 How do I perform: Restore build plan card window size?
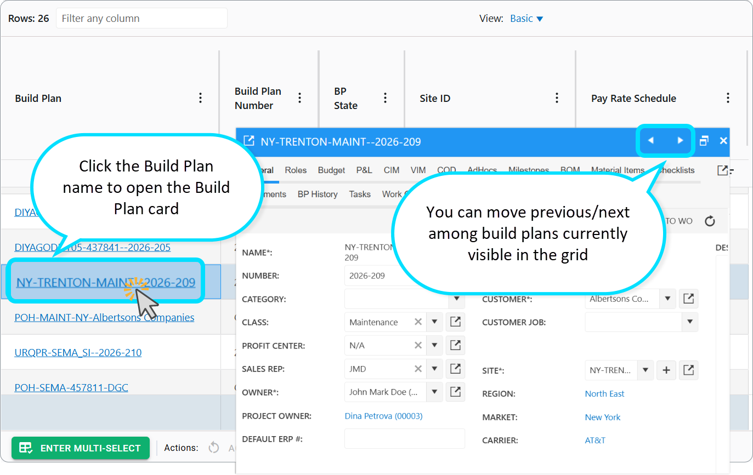(704, 141)
